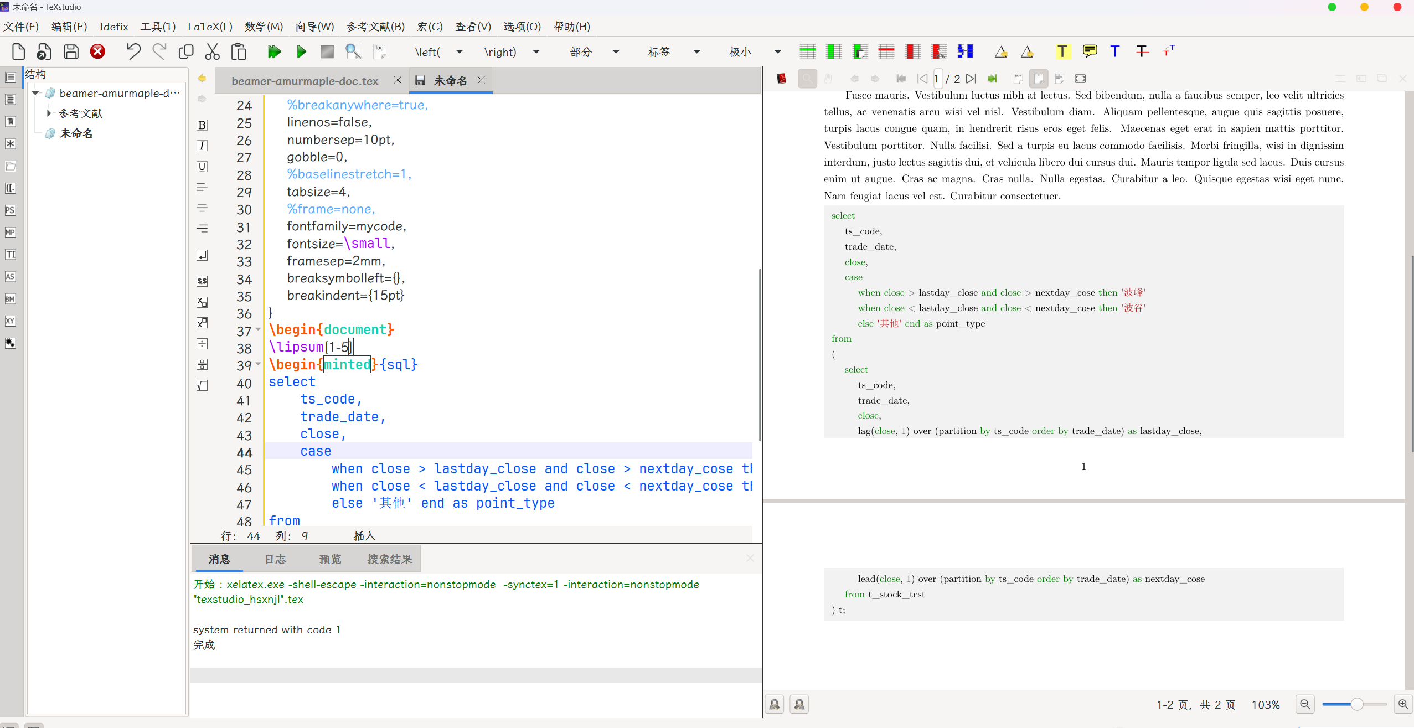Switch to the 搜索结果 tab
This screenshot has width=1414, height=728.
390,559
